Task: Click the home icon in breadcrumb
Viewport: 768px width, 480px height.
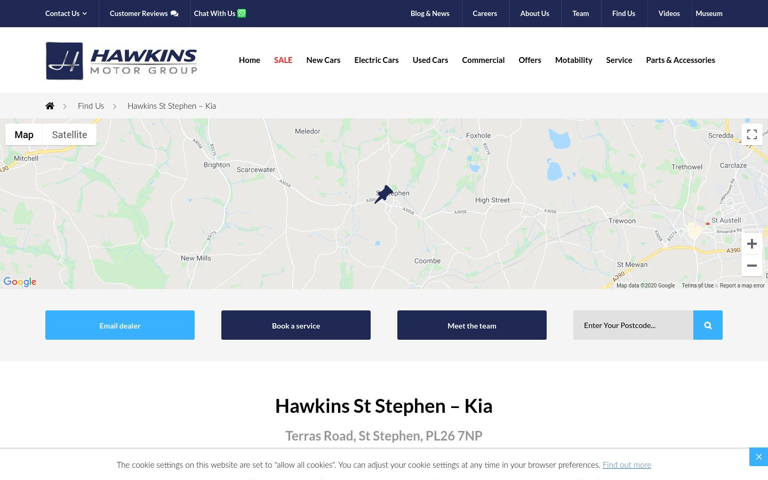Action: pyautogui.click(x=50, y=106)
